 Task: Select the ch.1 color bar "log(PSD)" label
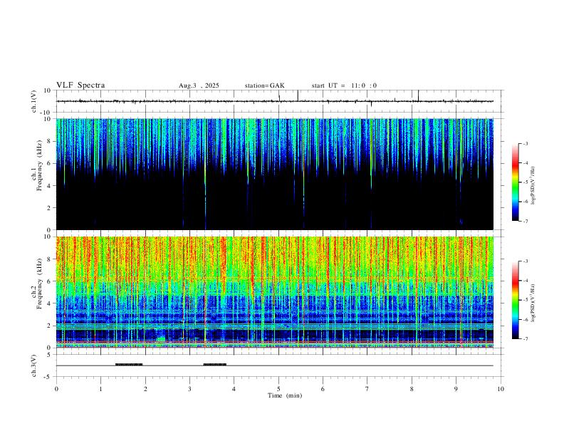(x=533, y=185)
